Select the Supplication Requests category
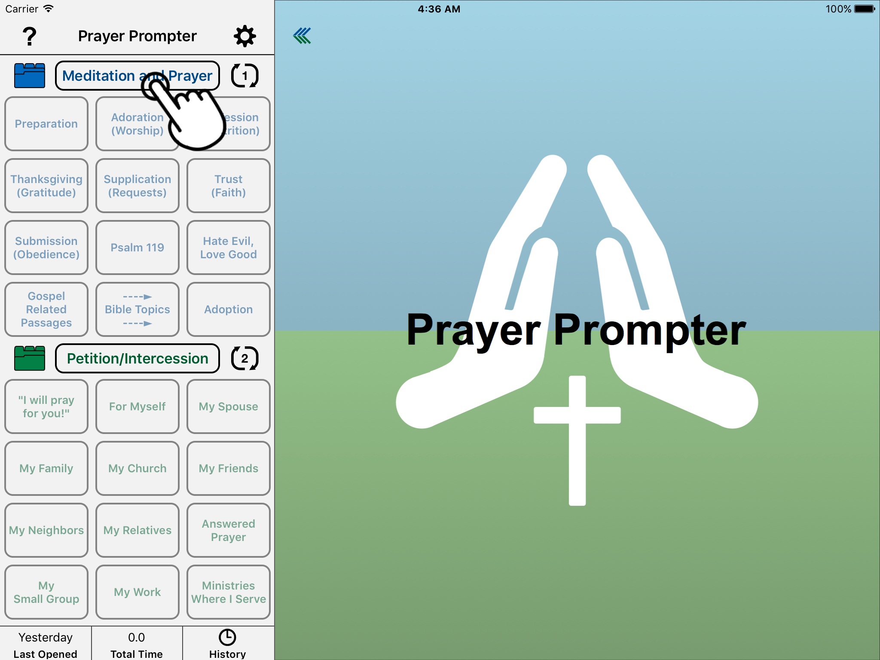The height and width of the screenshot is (660, 880). (x=136, y=186)
